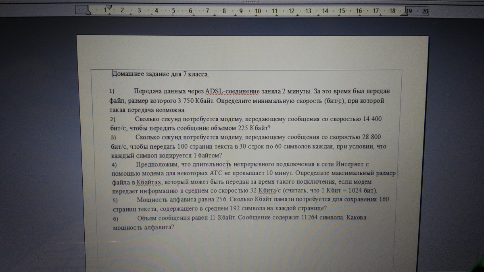Click the speed value '14 400'
Screen dimensions: 484x272
click(373, 119)
